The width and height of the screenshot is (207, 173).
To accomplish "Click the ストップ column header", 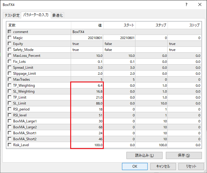I will pos(184,25).
